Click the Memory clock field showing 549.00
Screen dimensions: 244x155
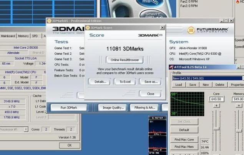tap(238, 99)
